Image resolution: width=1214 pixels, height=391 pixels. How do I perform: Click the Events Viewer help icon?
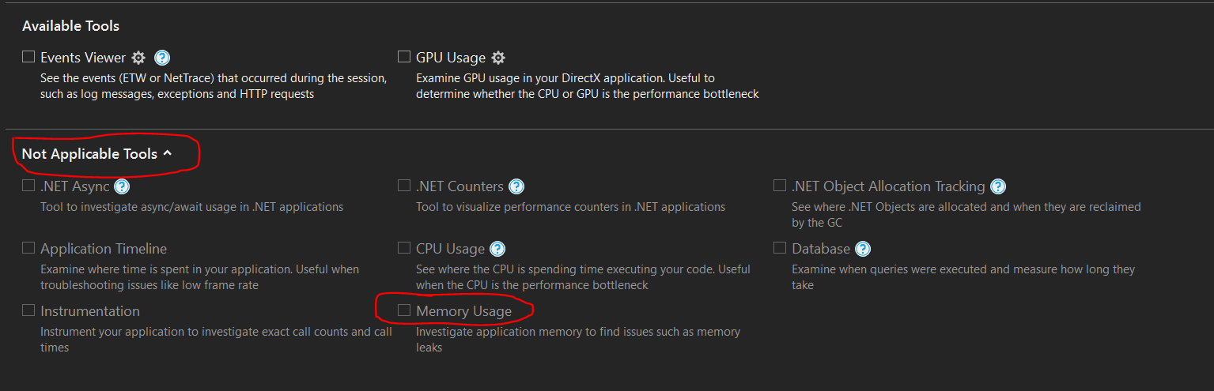[162, 58]
